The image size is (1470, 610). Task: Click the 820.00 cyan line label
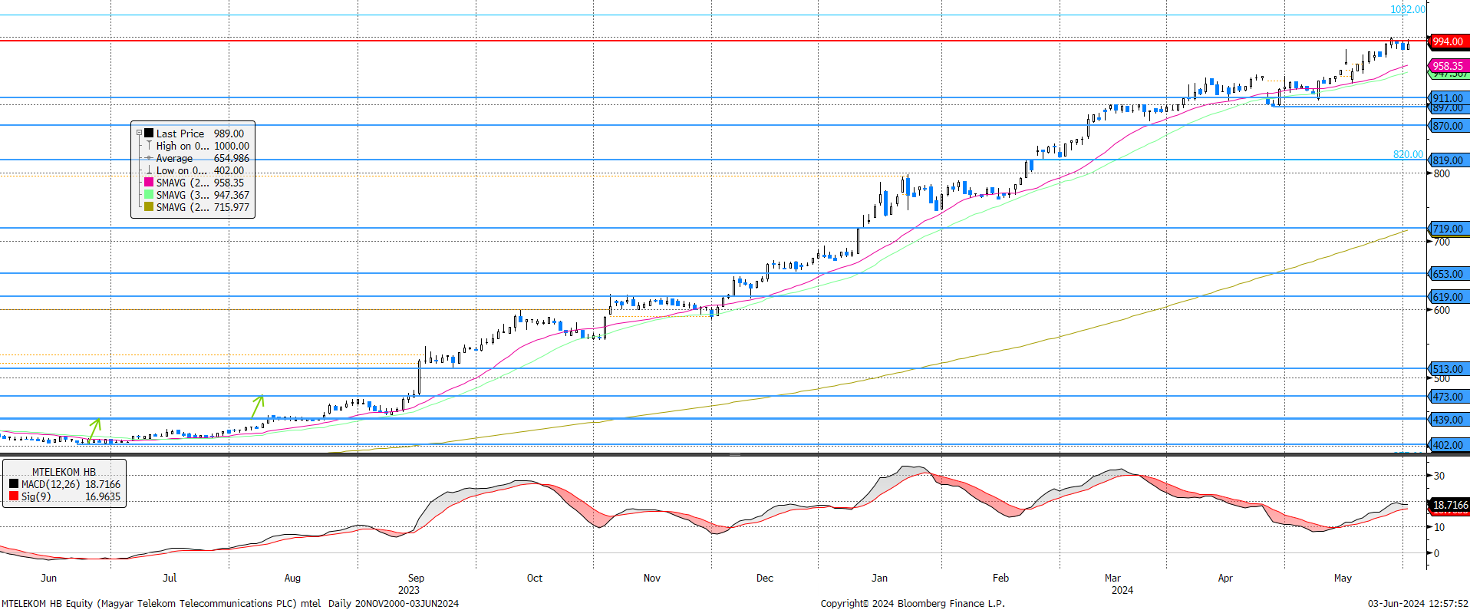tap(1408, 154)
